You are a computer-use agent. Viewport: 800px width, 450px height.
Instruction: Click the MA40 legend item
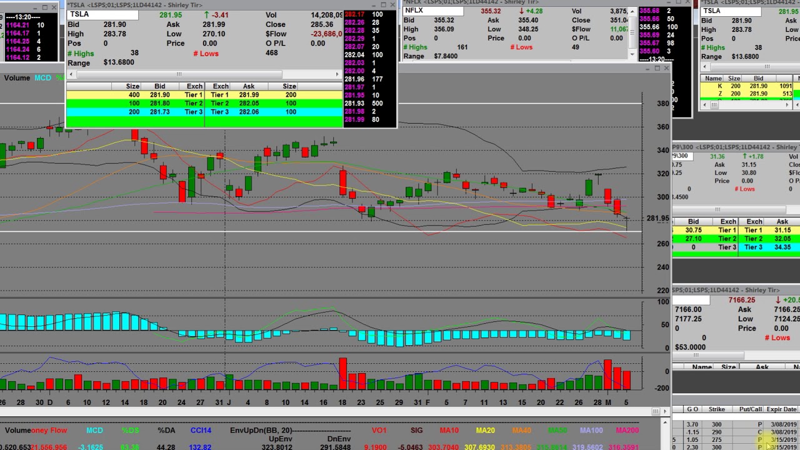point(521,430)
